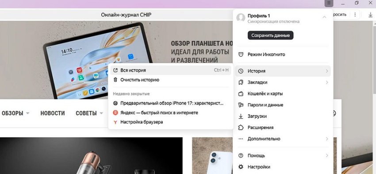
Task: Expand the Дополнительно submenu arrow
Action: pyautogui.click(x=327, y=139)
